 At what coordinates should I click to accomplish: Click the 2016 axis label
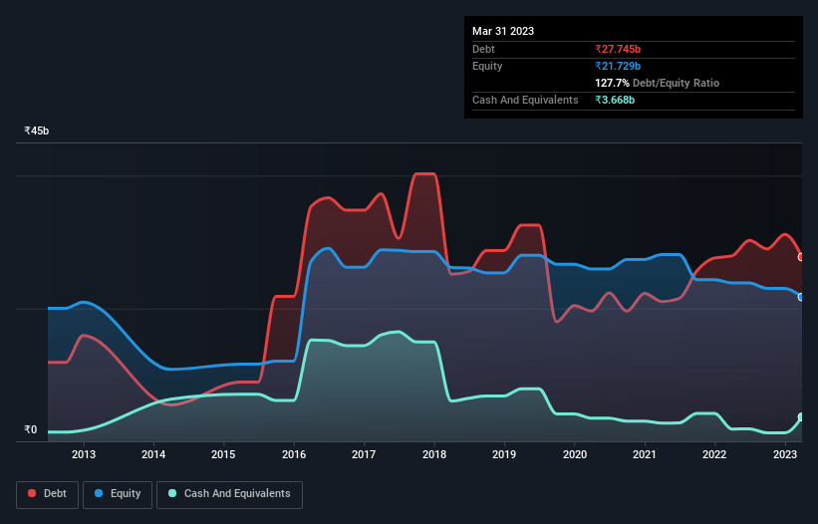(x=294, y=454)
